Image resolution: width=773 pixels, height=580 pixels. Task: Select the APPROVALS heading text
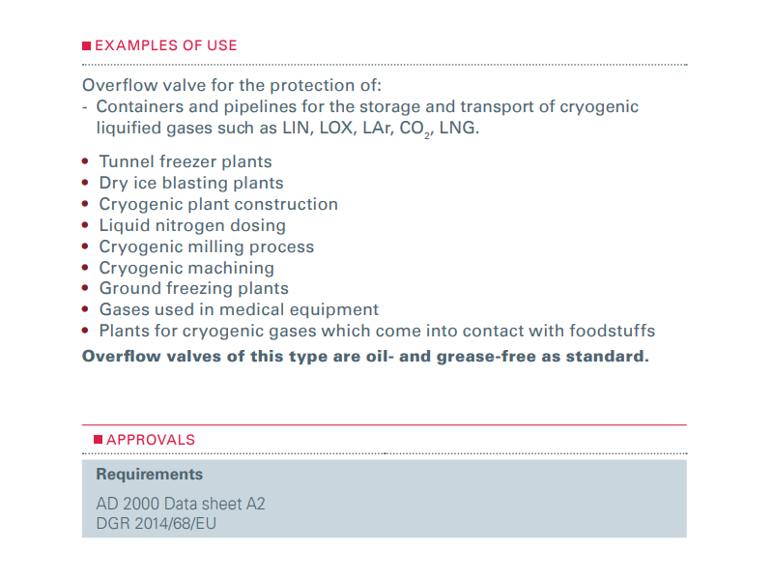pos(151,440)
